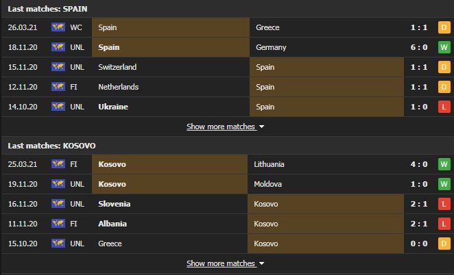Click UNL competition label in 14.10.20 row

tap(77, 107)
